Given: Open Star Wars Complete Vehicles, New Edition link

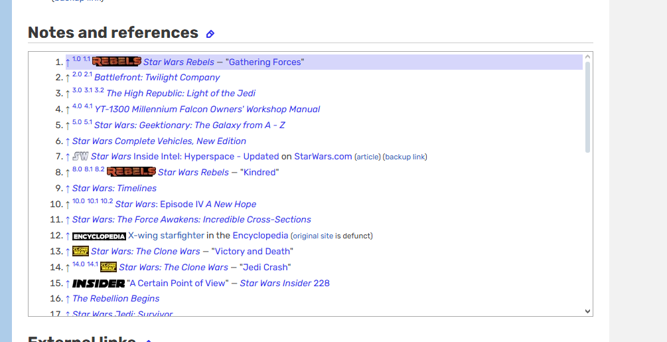Looking at the screenshot, I should pyautogui.click(x=159, y=141).
